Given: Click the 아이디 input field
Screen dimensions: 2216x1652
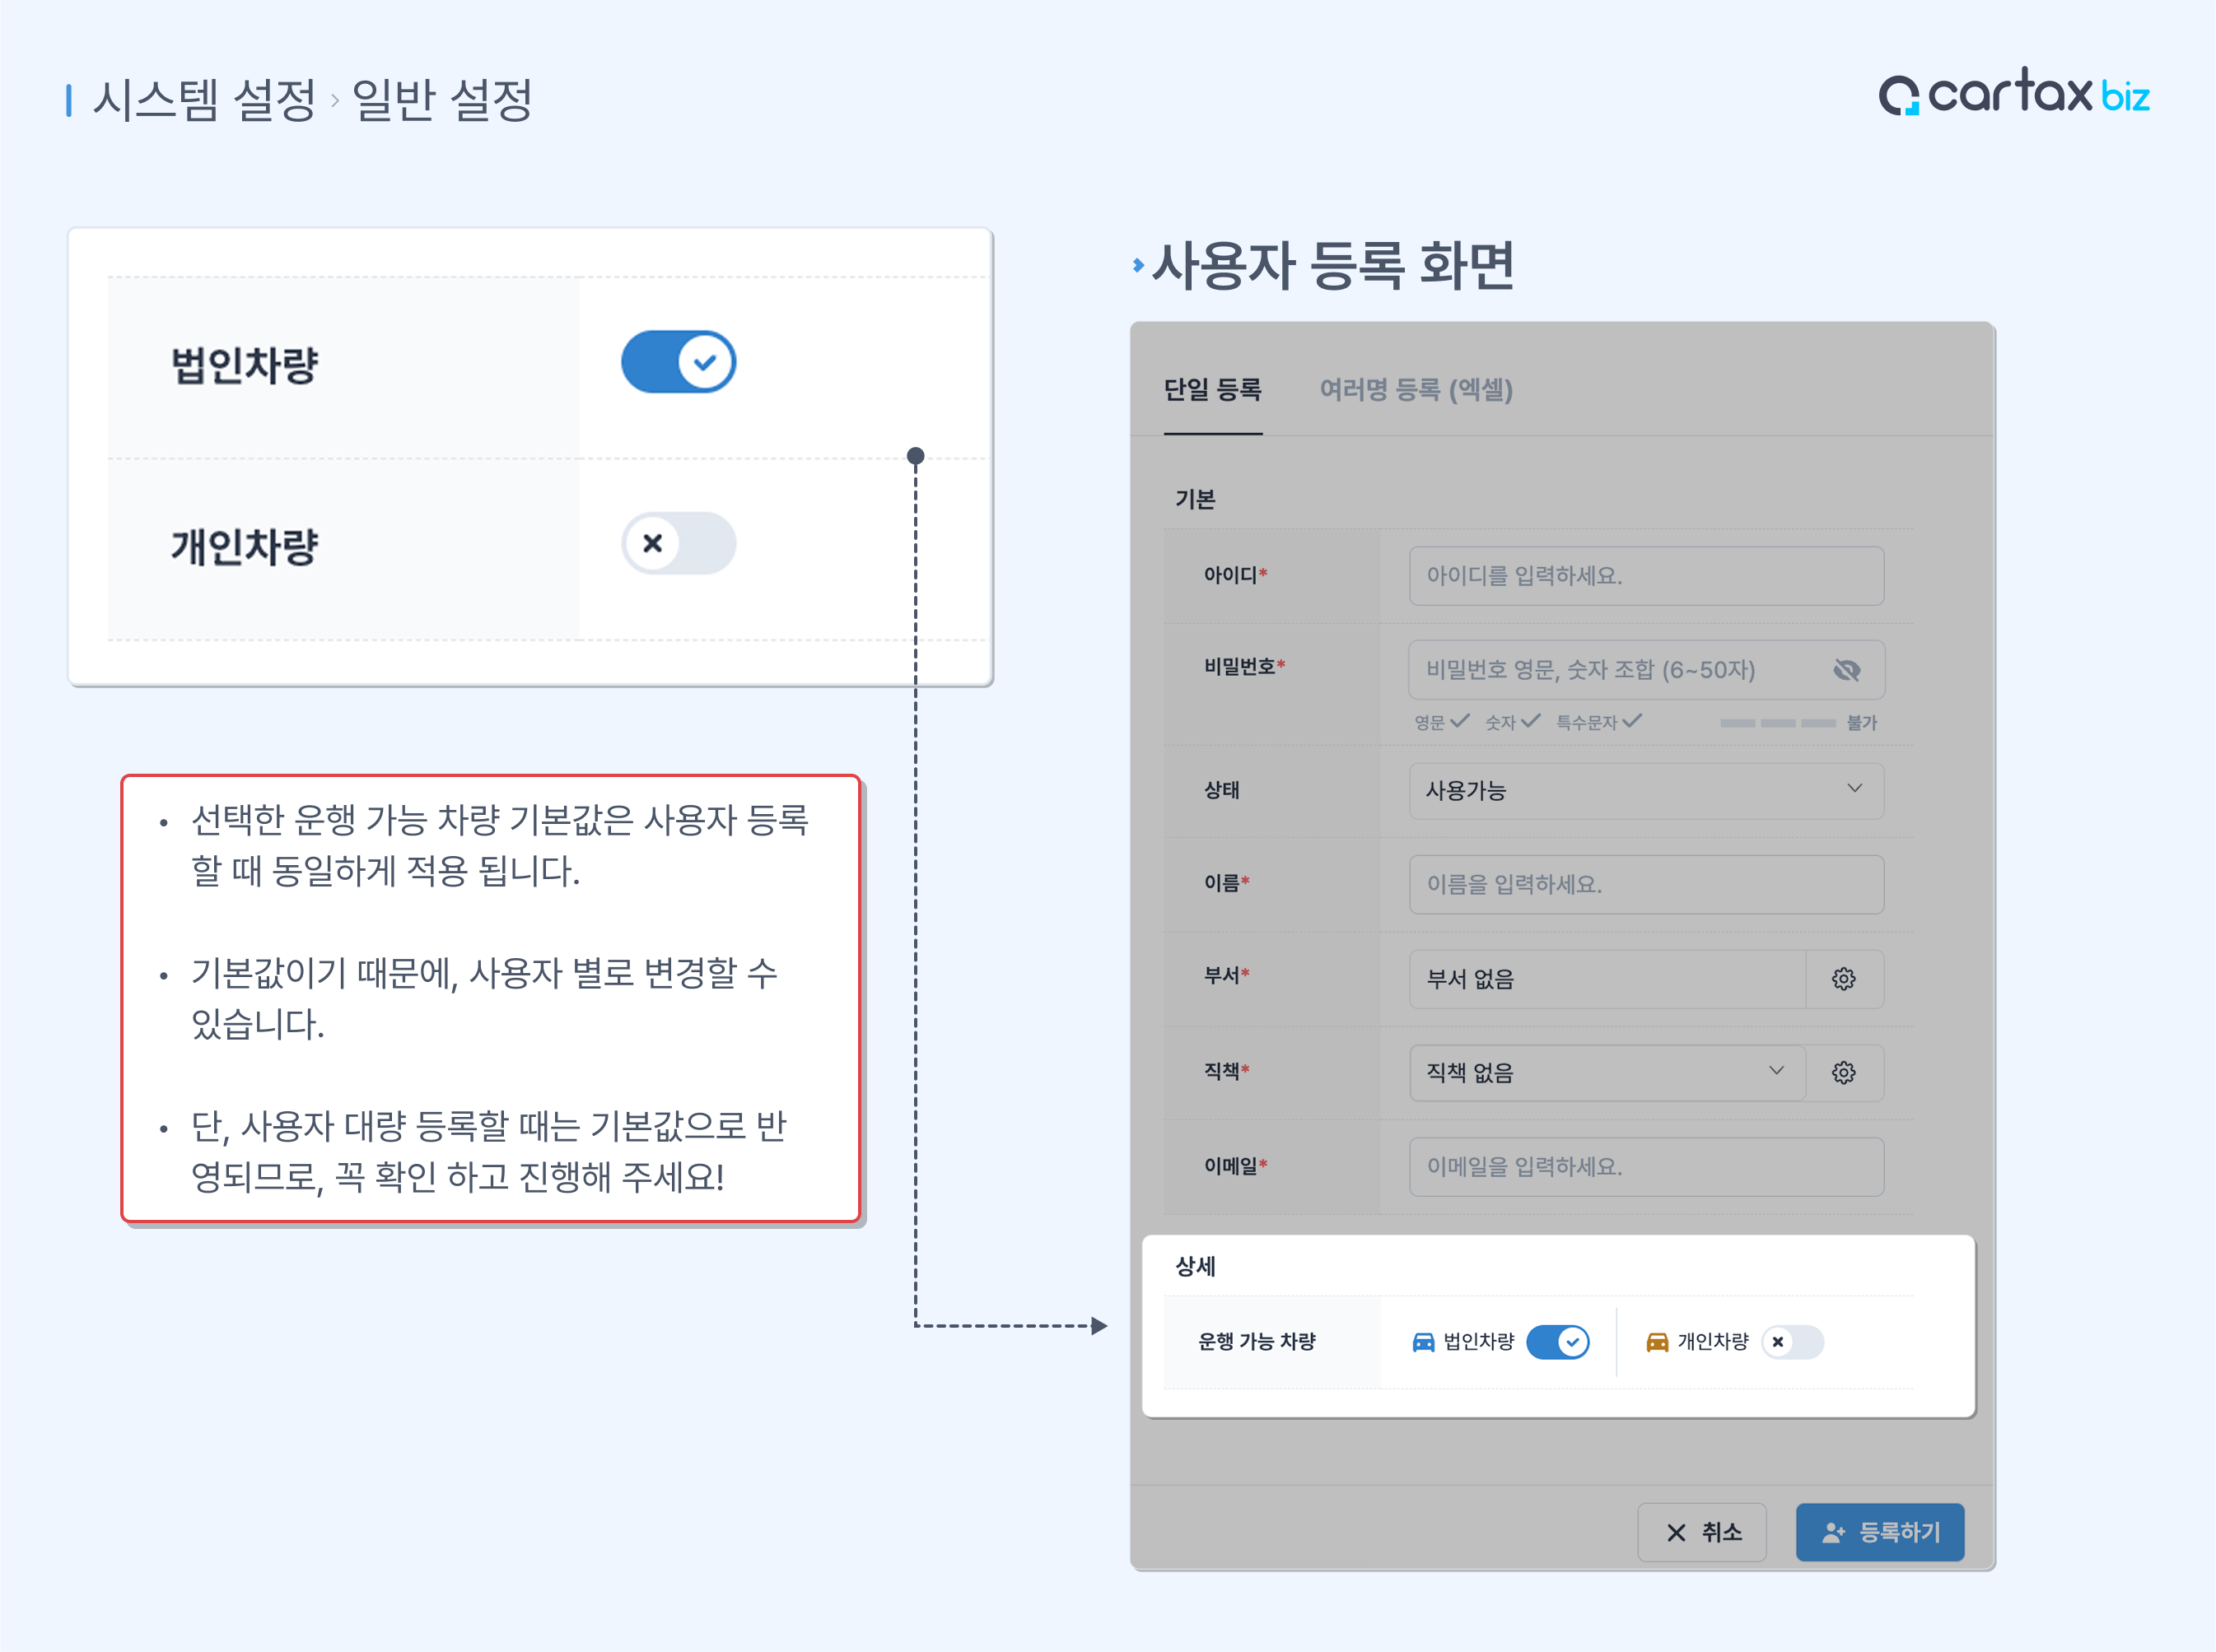Looking at the screenshot, I should (x=1646, y=576).
